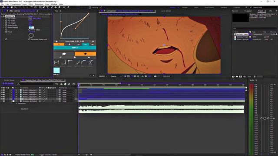Open the graph editor icon in timeline
Image resolution: width=278 pixels, height=156 pixels.
pos(74,84)
